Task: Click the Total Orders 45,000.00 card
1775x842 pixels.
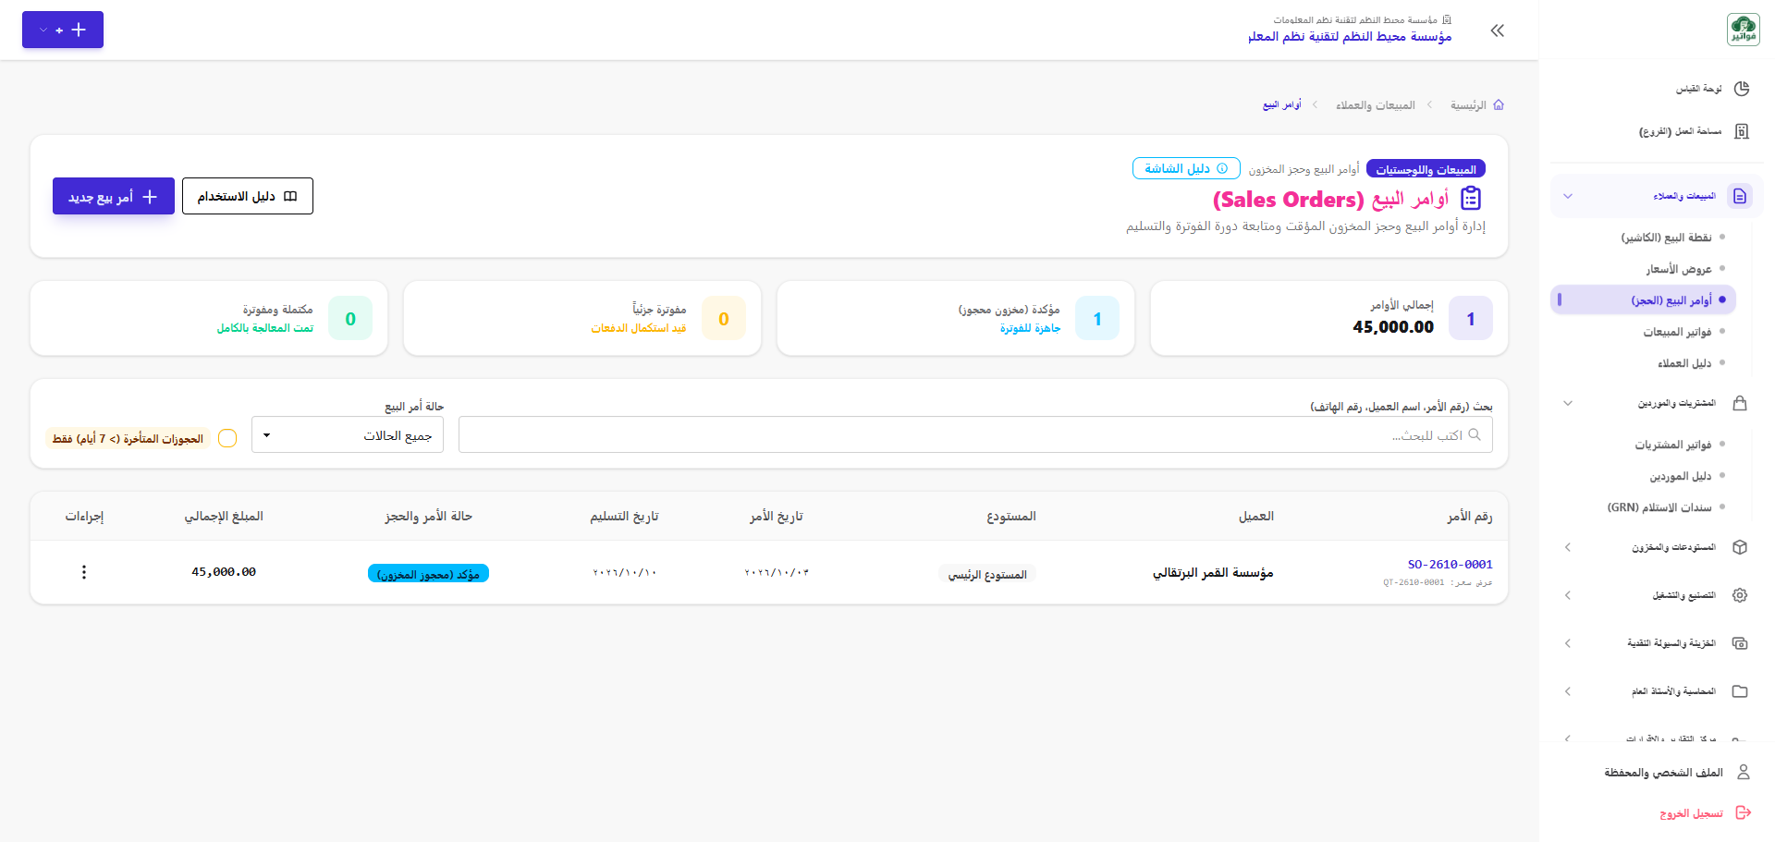Action: [1329, 318]
